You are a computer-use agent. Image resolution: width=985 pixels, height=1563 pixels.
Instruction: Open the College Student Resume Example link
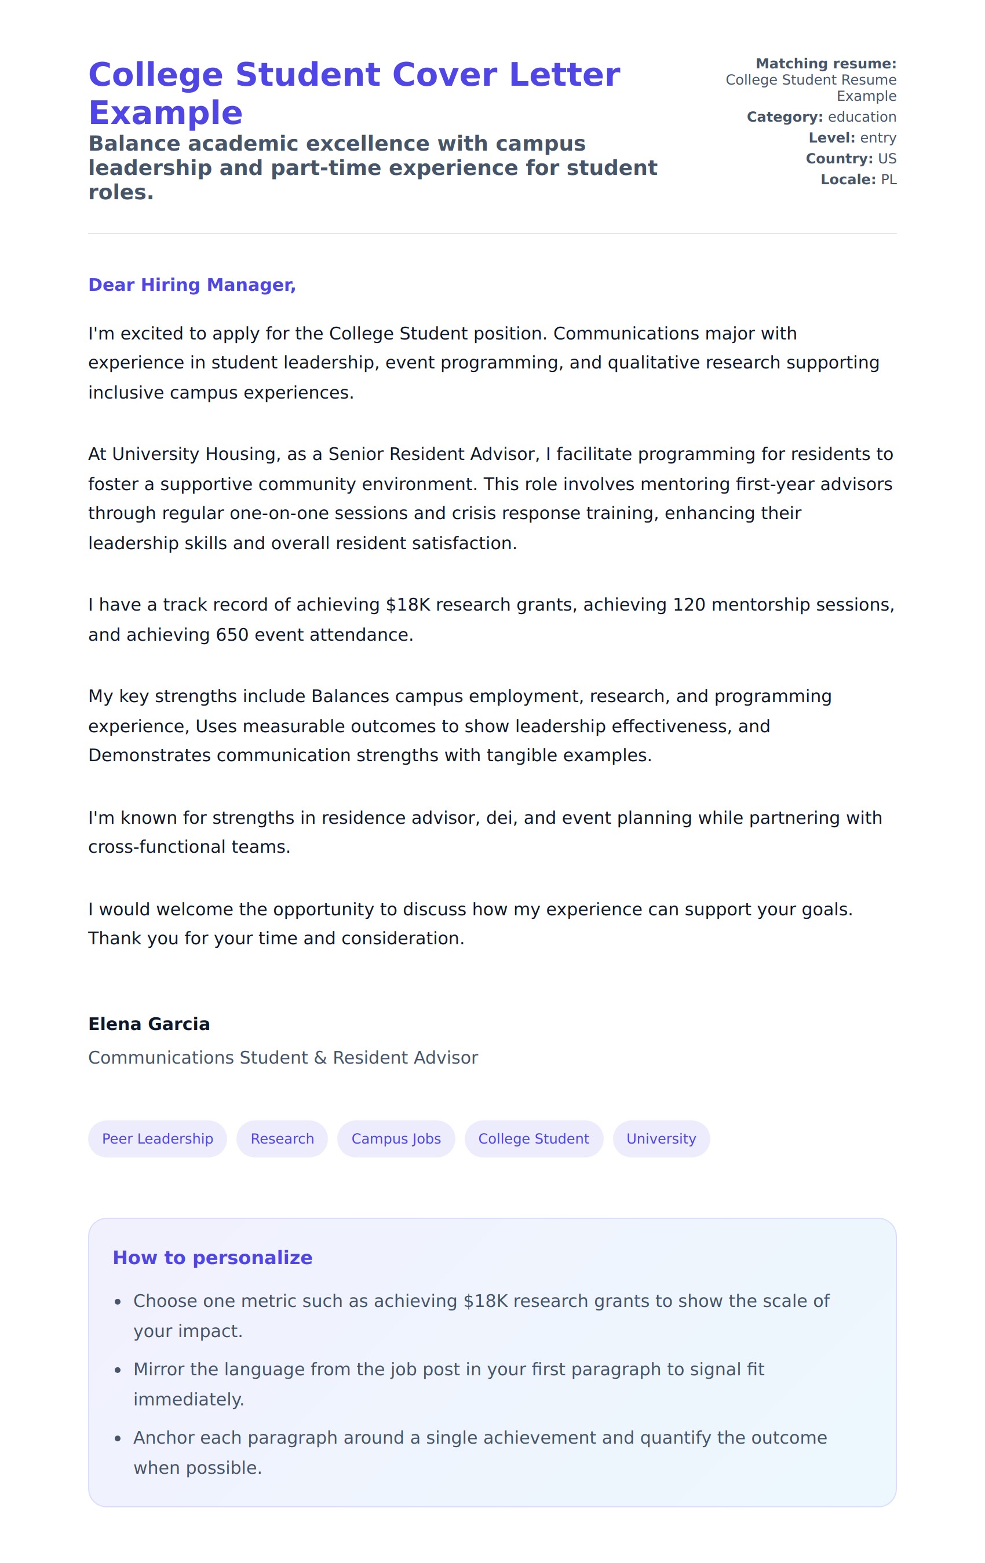point(811,87)
